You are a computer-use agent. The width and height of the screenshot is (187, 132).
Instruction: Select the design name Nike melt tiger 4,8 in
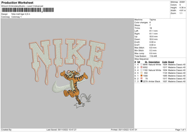pos(21,14)
